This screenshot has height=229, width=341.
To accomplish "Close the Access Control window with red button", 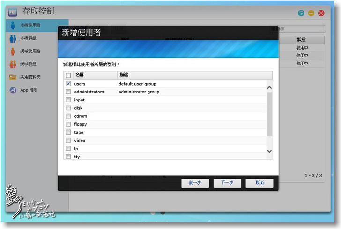I will coord(321,13).
